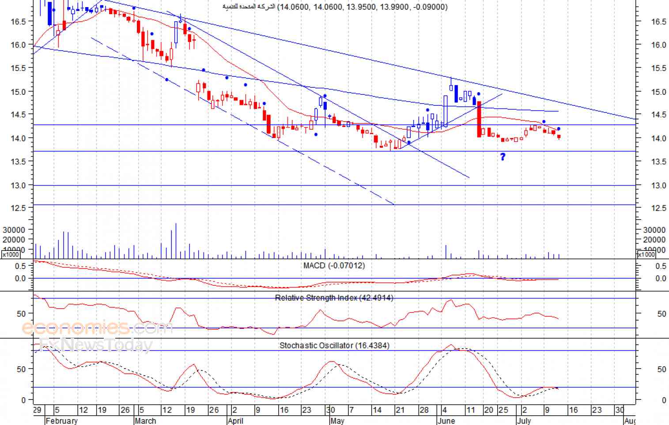Select the 12.5 price label on right axis
Image resolution: width=669 pixels, height=425 pixels.
(658, 208)
